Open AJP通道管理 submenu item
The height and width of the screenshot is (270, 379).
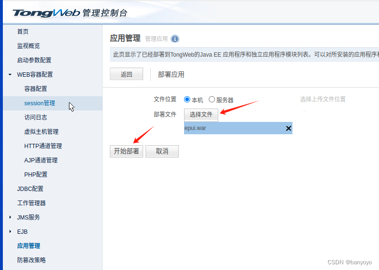click(41, 160)
